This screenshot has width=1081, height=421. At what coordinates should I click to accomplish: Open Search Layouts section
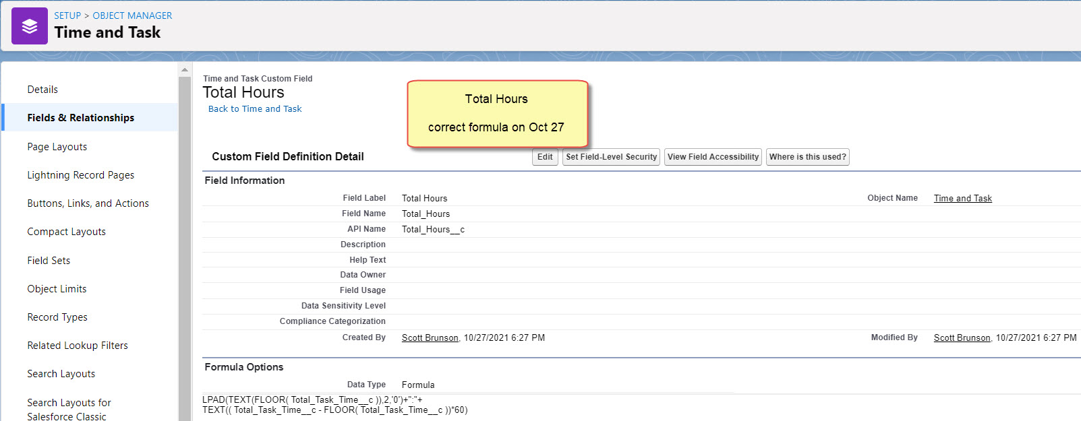coord(61,374)
